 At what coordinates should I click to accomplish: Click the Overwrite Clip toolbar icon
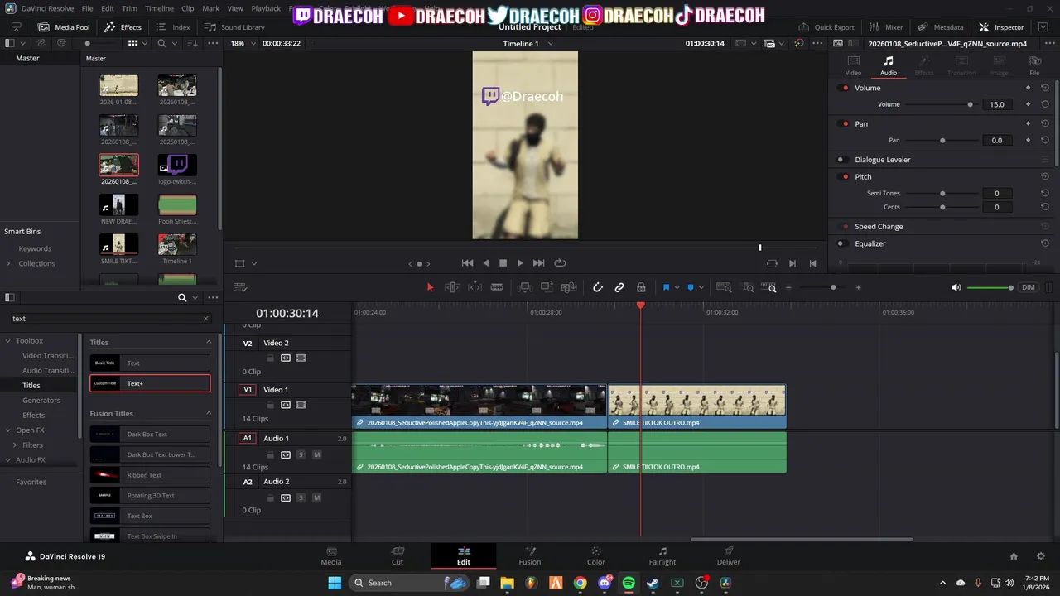547,287
